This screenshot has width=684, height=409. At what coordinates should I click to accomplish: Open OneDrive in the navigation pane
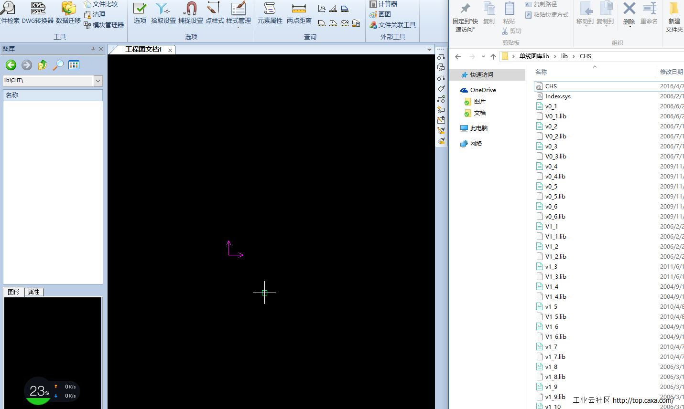tap(483, 90)
